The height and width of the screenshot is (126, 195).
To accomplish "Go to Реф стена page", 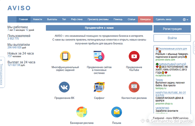I will pos(77,20).
